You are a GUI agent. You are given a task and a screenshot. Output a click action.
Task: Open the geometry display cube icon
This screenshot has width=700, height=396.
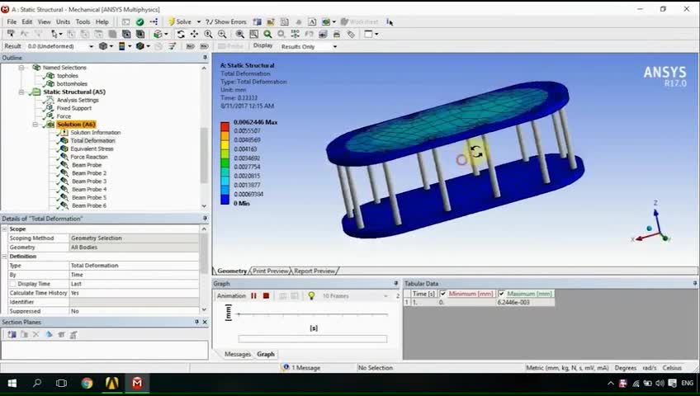103,46
